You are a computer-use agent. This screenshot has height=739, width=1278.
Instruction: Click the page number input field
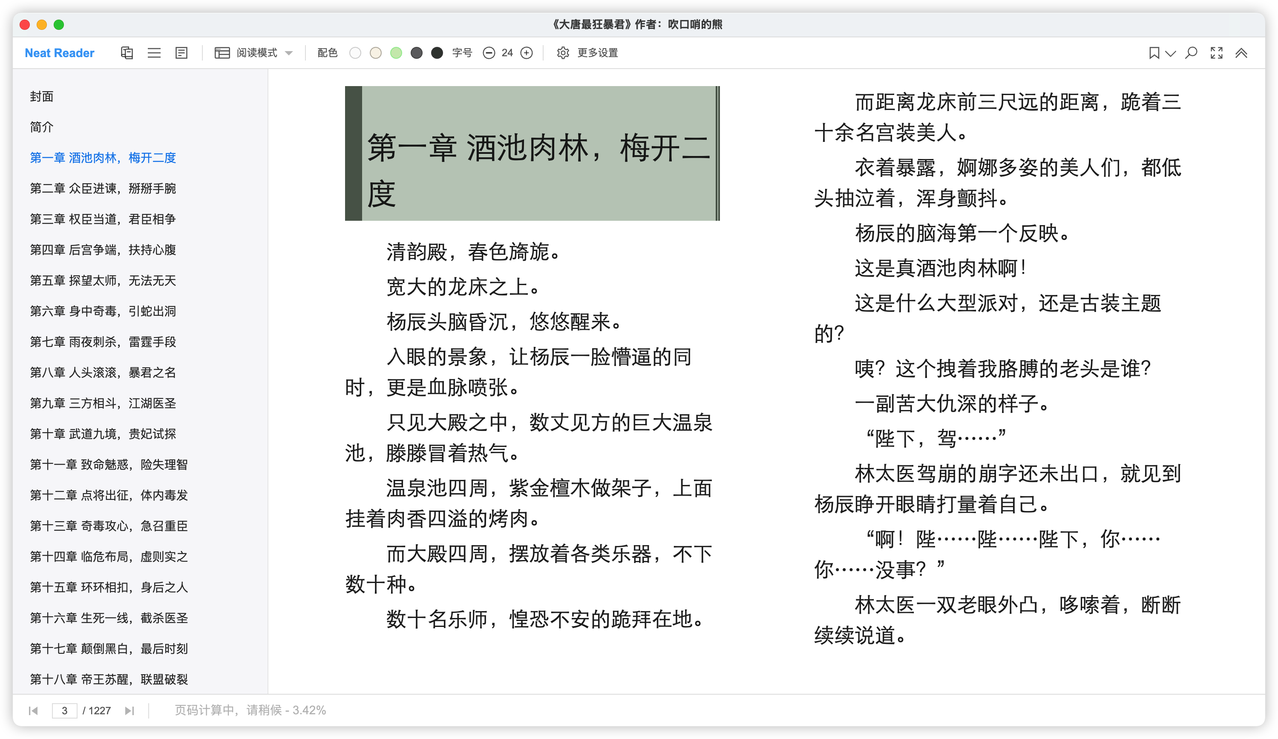(64, 710)
